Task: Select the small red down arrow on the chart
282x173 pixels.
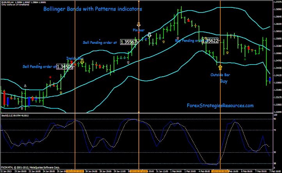Action: (50, 77)
